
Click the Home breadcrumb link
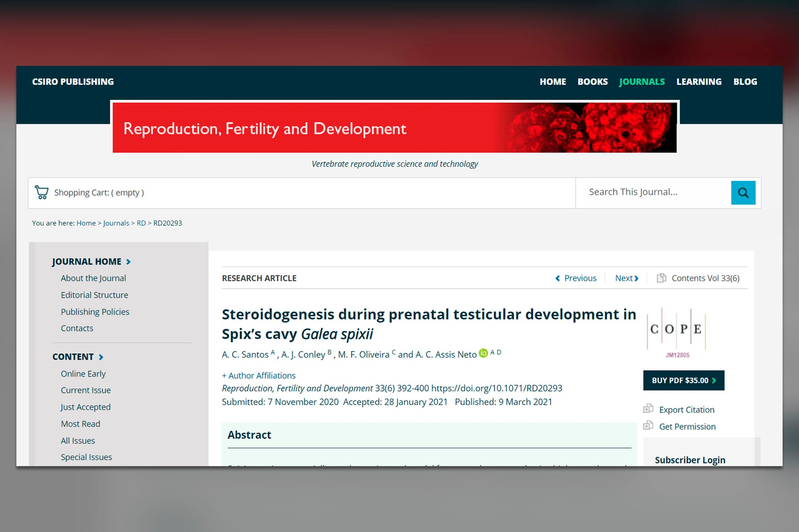click(x=86, y=223)
